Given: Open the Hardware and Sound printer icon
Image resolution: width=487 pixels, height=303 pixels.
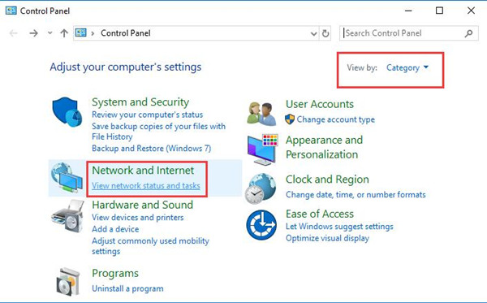Looking at the screenshot, I should pyautogui.click(x=67, y=216).
